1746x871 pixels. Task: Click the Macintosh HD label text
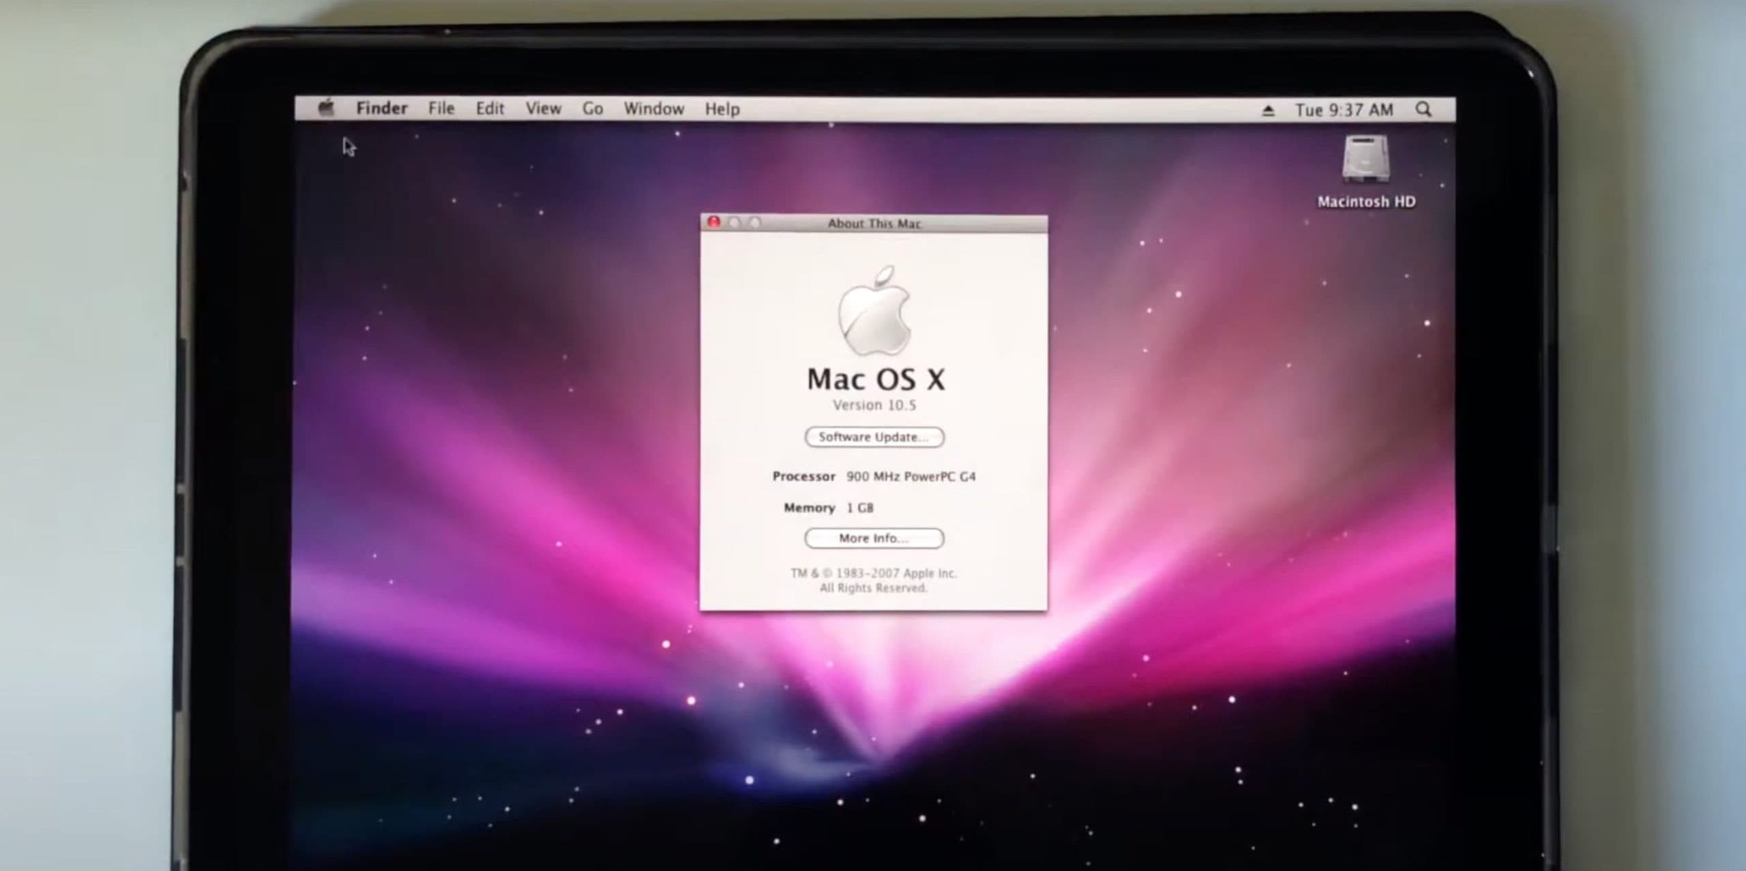click(x=1366, y=202)
